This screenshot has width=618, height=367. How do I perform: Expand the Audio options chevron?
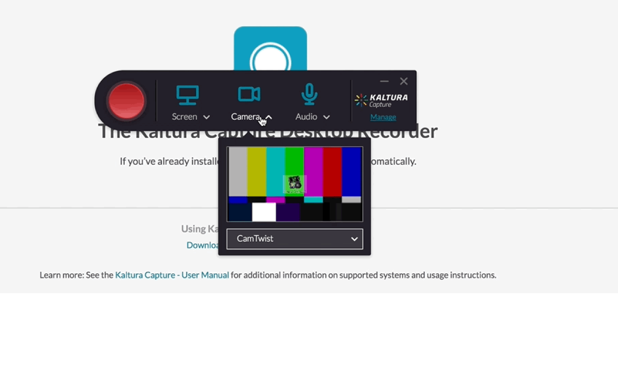pyautogui.click(x=326, y=117)
